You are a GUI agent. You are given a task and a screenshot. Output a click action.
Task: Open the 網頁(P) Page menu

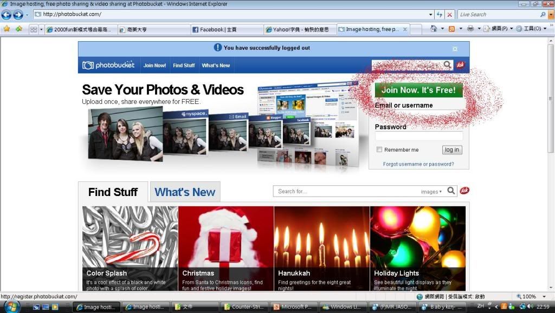498,29
